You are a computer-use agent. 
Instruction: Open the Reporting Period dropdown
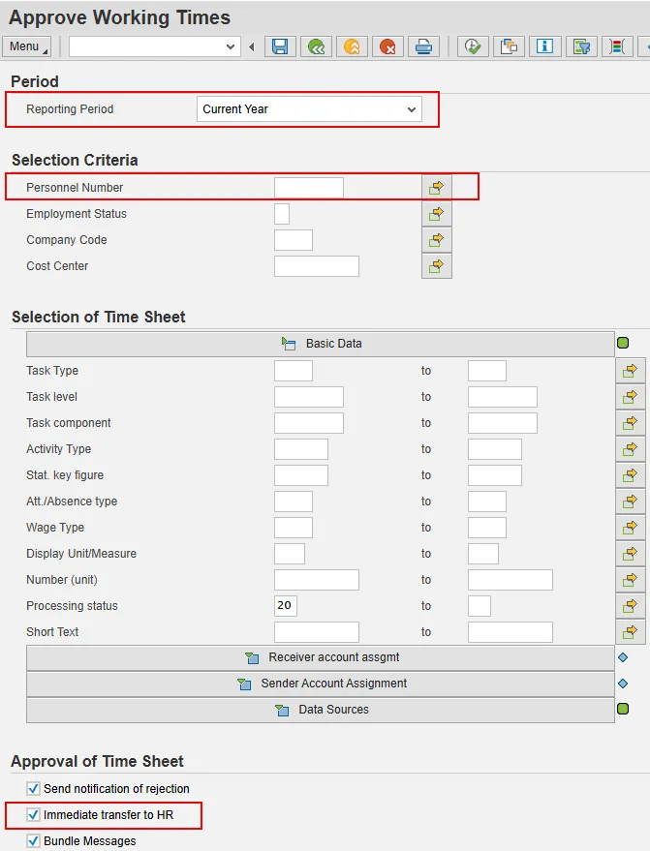pyautogui.click(x=412, y=109)
